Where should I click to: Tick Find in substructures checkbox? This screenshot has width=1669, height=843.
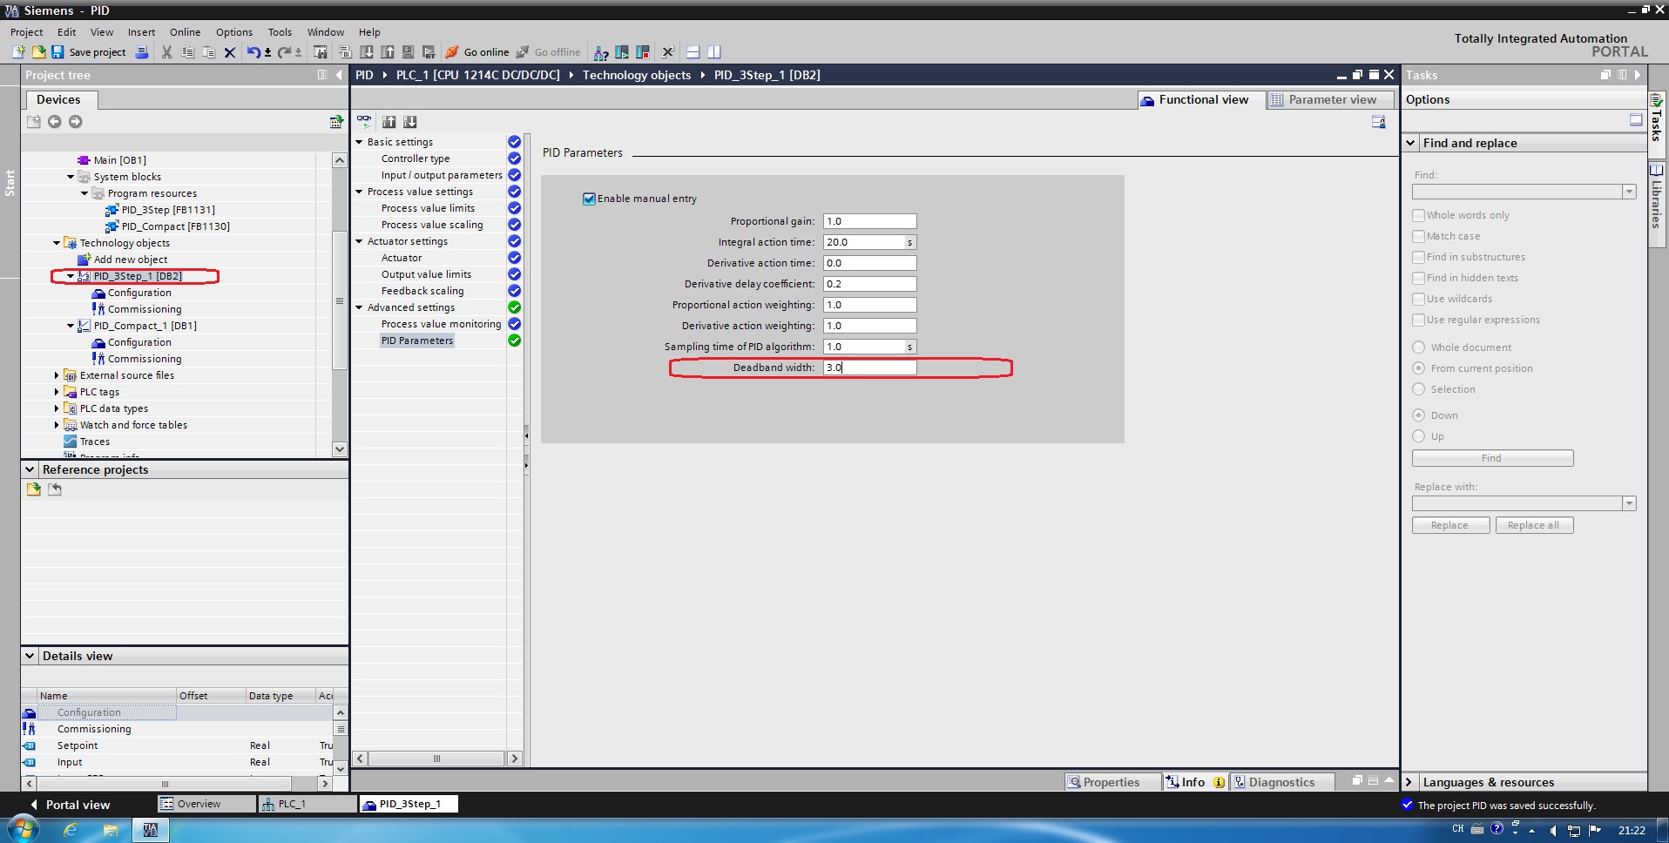click(1418, 257)
